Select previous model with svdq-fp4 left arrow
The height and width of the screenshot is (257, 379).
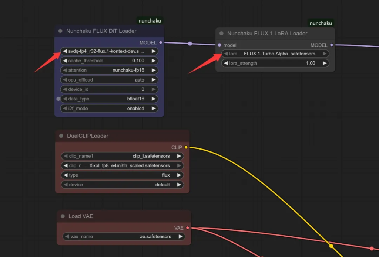point(64,51)
